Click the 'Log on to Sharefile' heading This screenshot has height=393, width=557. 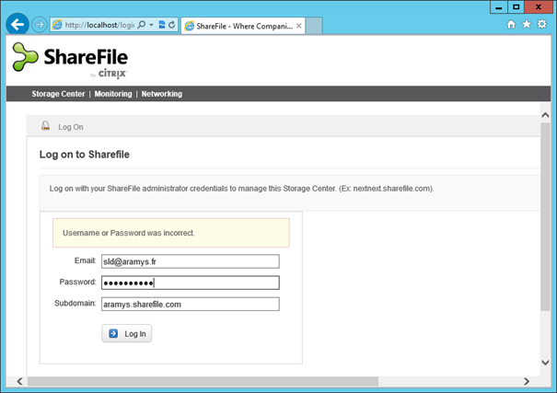click(x=84, y=155)
